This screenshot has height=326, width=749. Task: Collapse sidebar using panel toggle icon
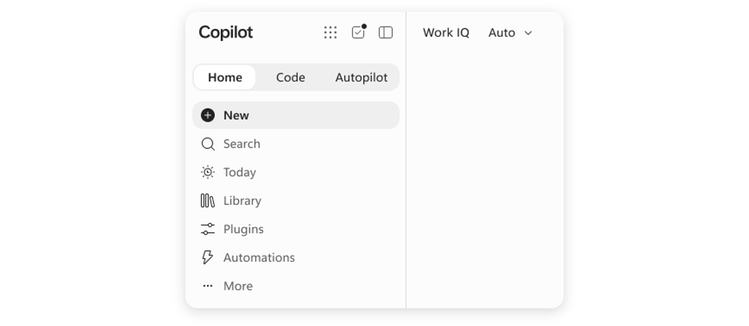click(386, 32)
